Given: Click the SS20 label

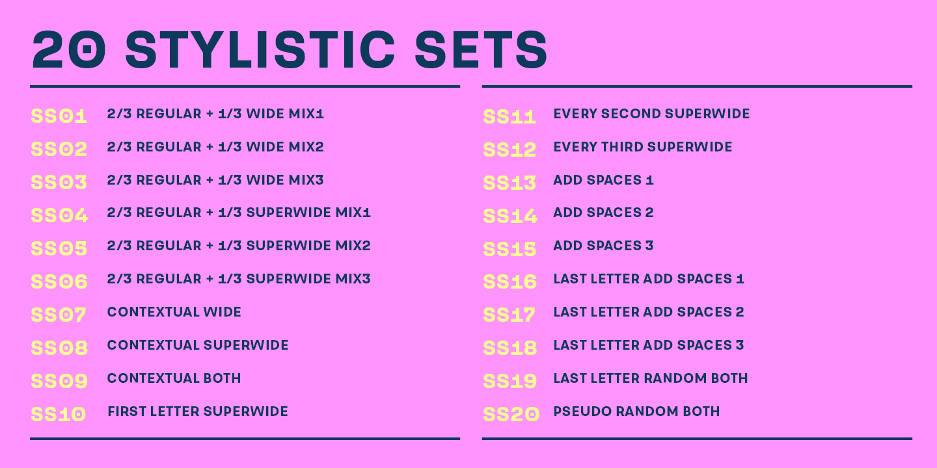Looking at the screenshot, I should (x=511, y=414).
